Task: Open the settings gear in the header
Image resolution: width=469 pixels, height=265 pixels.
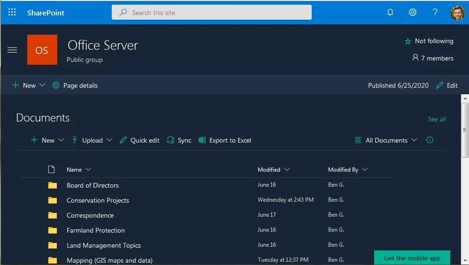Action: tap(413, 12)
